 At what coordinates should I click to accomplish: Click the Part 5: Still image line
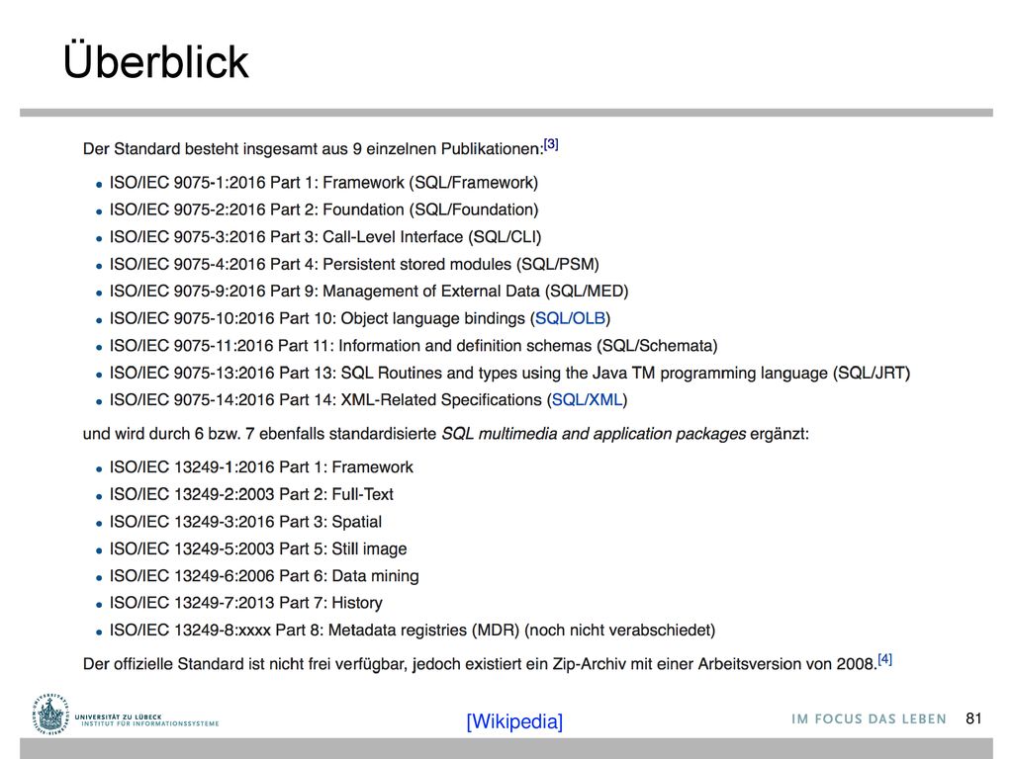258,548
